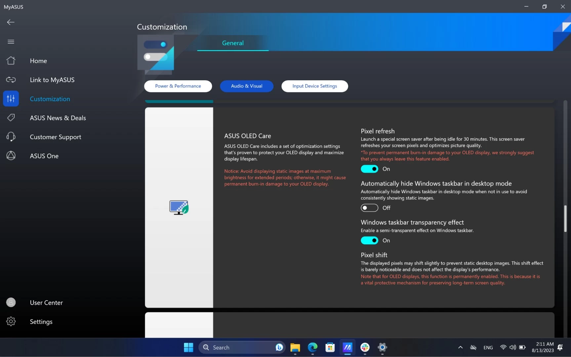Disable Windows taskbar transparency effect toggle
571x357 pixels.
[369, 240]
